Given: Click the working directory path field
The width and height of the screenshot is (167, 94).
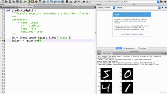Looking at the screenshot, I should (123, 2).
